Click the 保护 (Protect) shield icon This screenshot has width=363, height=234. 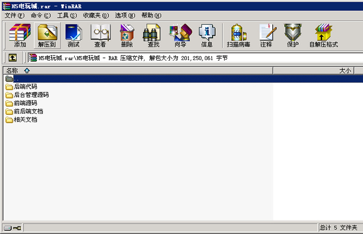tap(293, 35)
